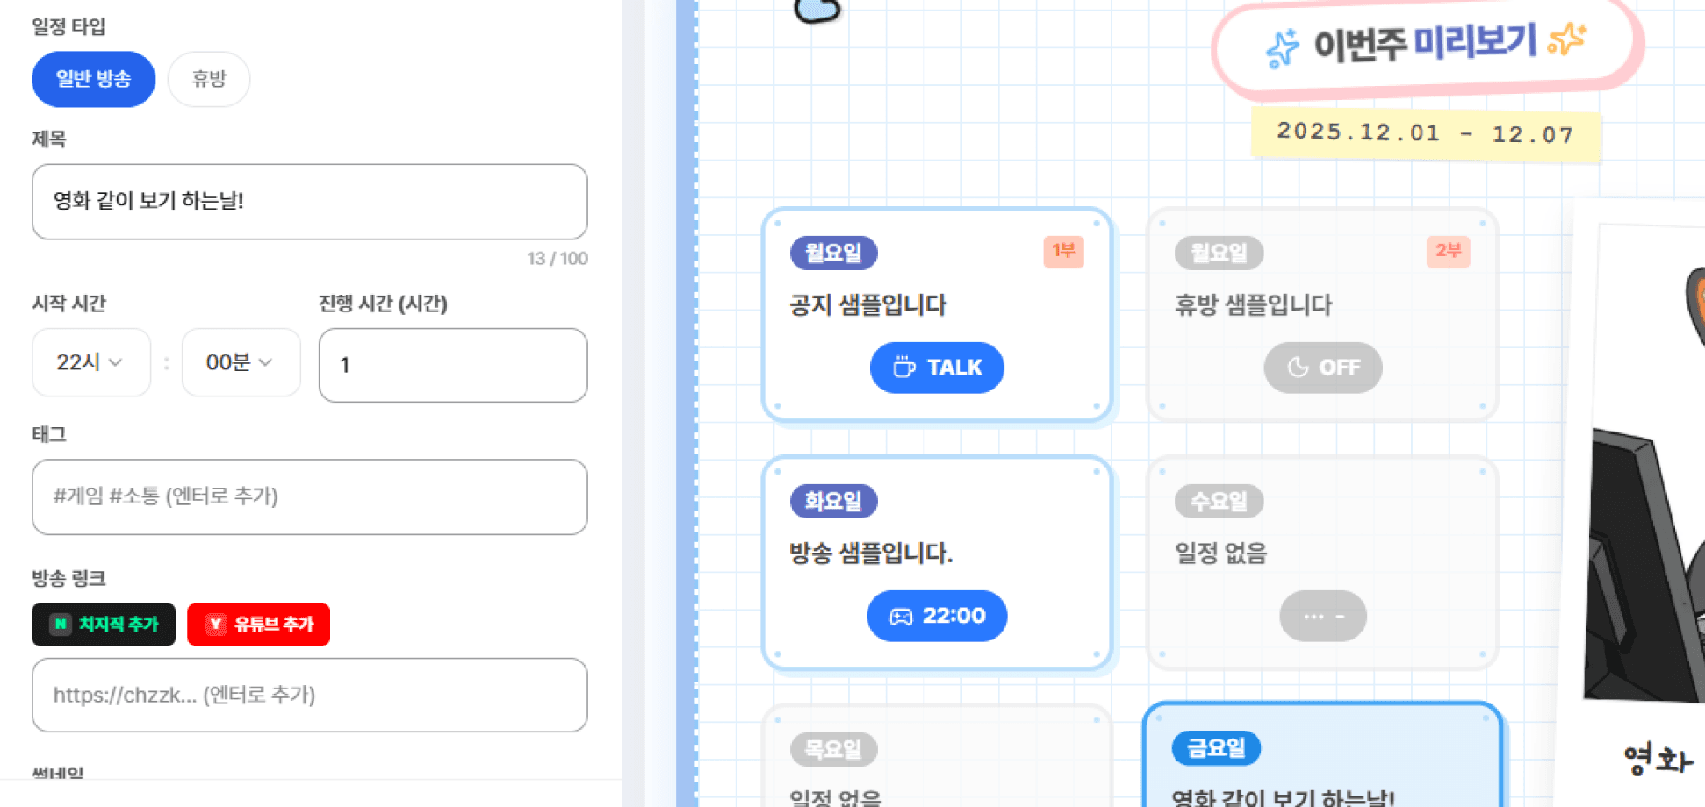Open the 00분 minute dropdown
Viewport: 1705px width, 807px height.
241,362
